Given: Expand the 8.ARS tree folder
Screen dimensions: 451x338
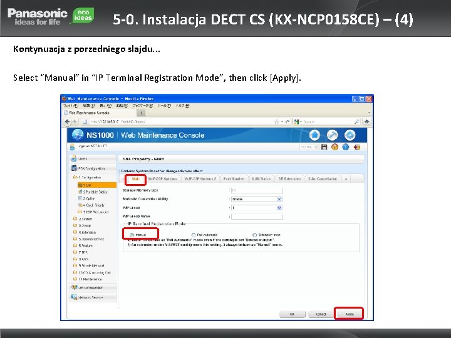Looking at the screenshot, I should tap(75, 259).
